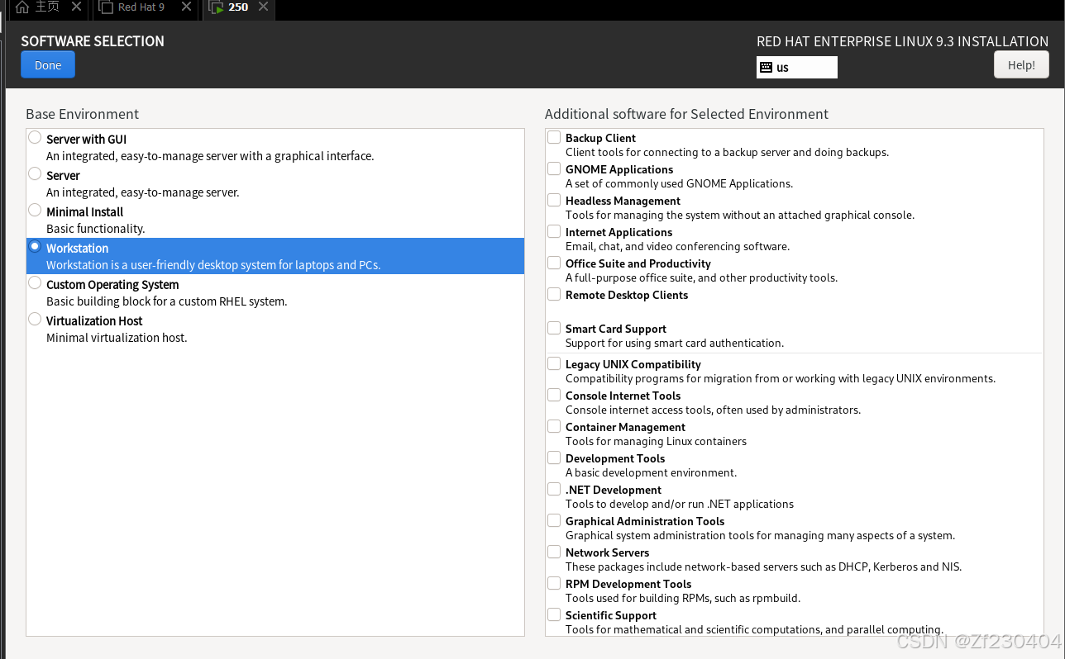
Task: Close the Red Hat 9 tab
Action: click(x=186, y=7)
